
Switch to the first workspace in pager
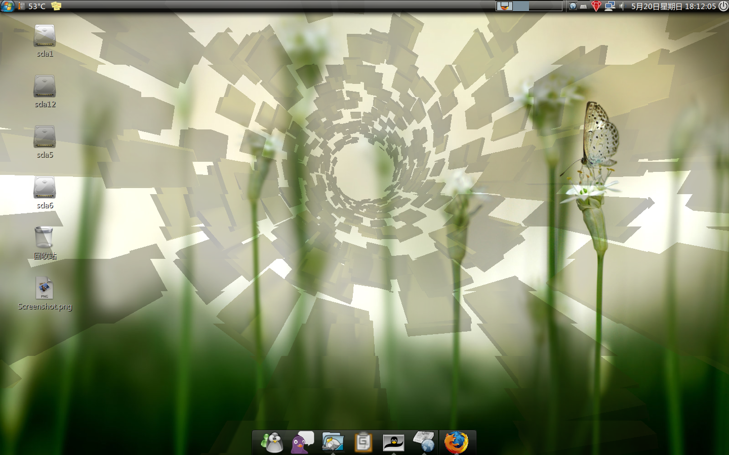click(504, 6)
